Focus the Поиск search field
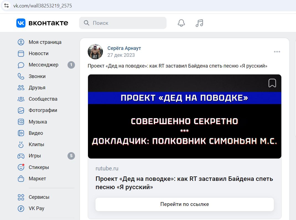The height and width of the screenshot is (220, 296). (123, 23)
